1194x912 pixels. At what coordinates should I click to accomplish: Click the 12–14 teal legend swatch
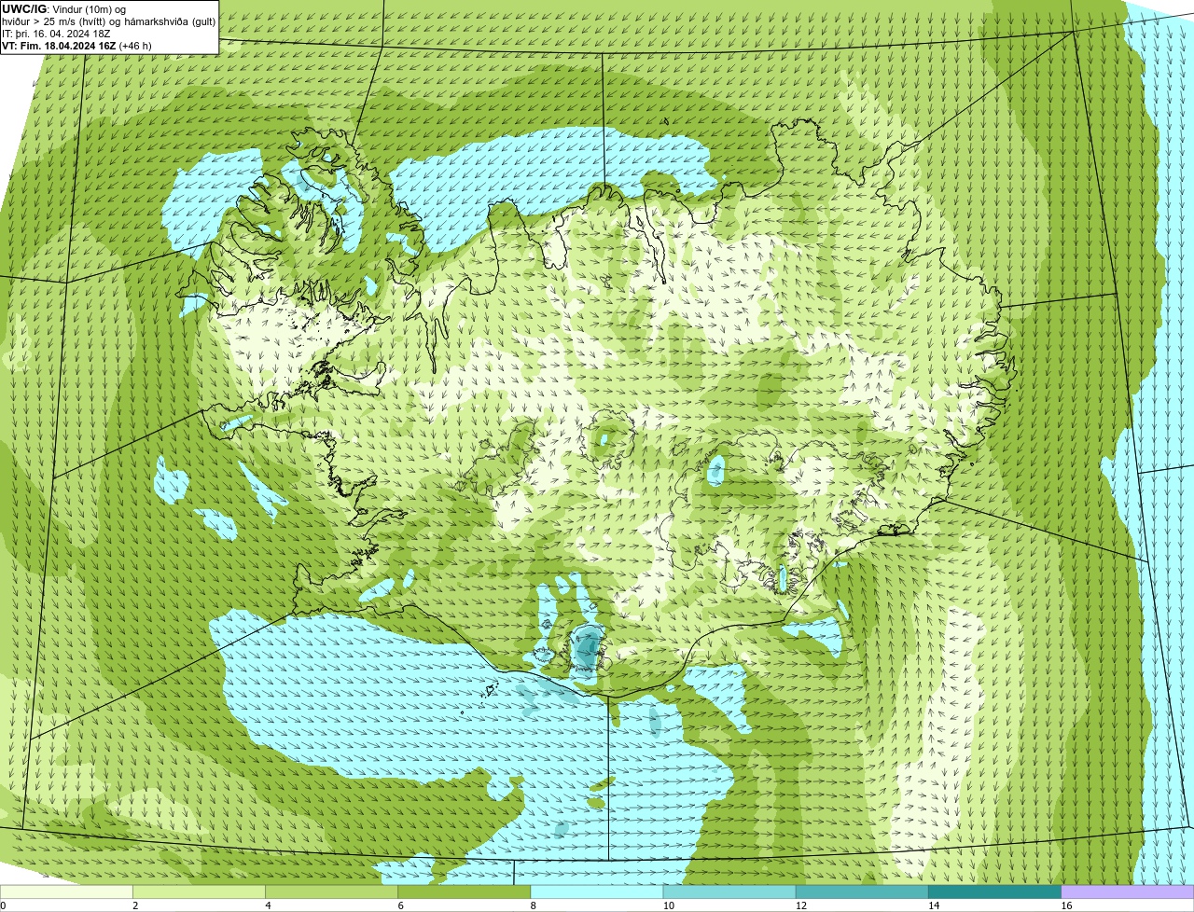point(862,891)
